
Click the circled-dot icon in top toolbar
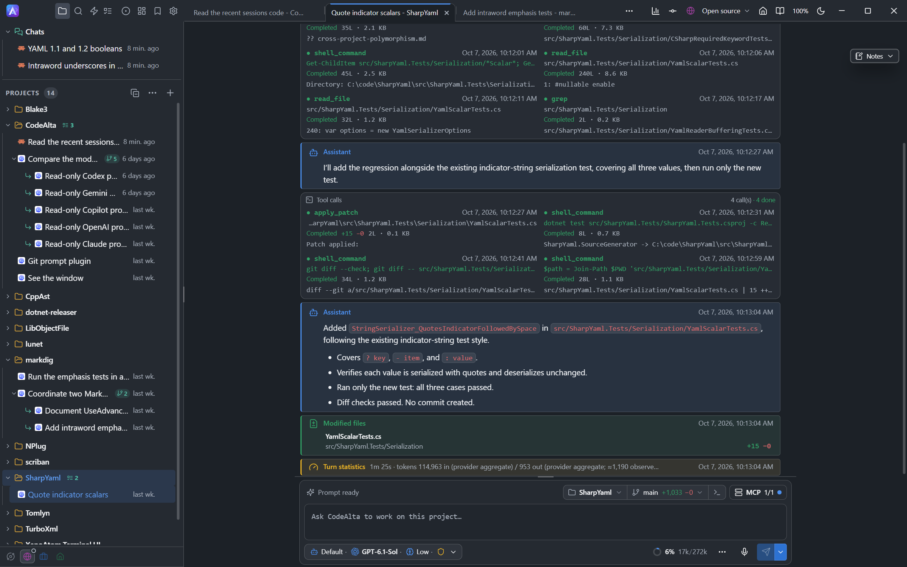pyautogui.click(x=126, y=11)
